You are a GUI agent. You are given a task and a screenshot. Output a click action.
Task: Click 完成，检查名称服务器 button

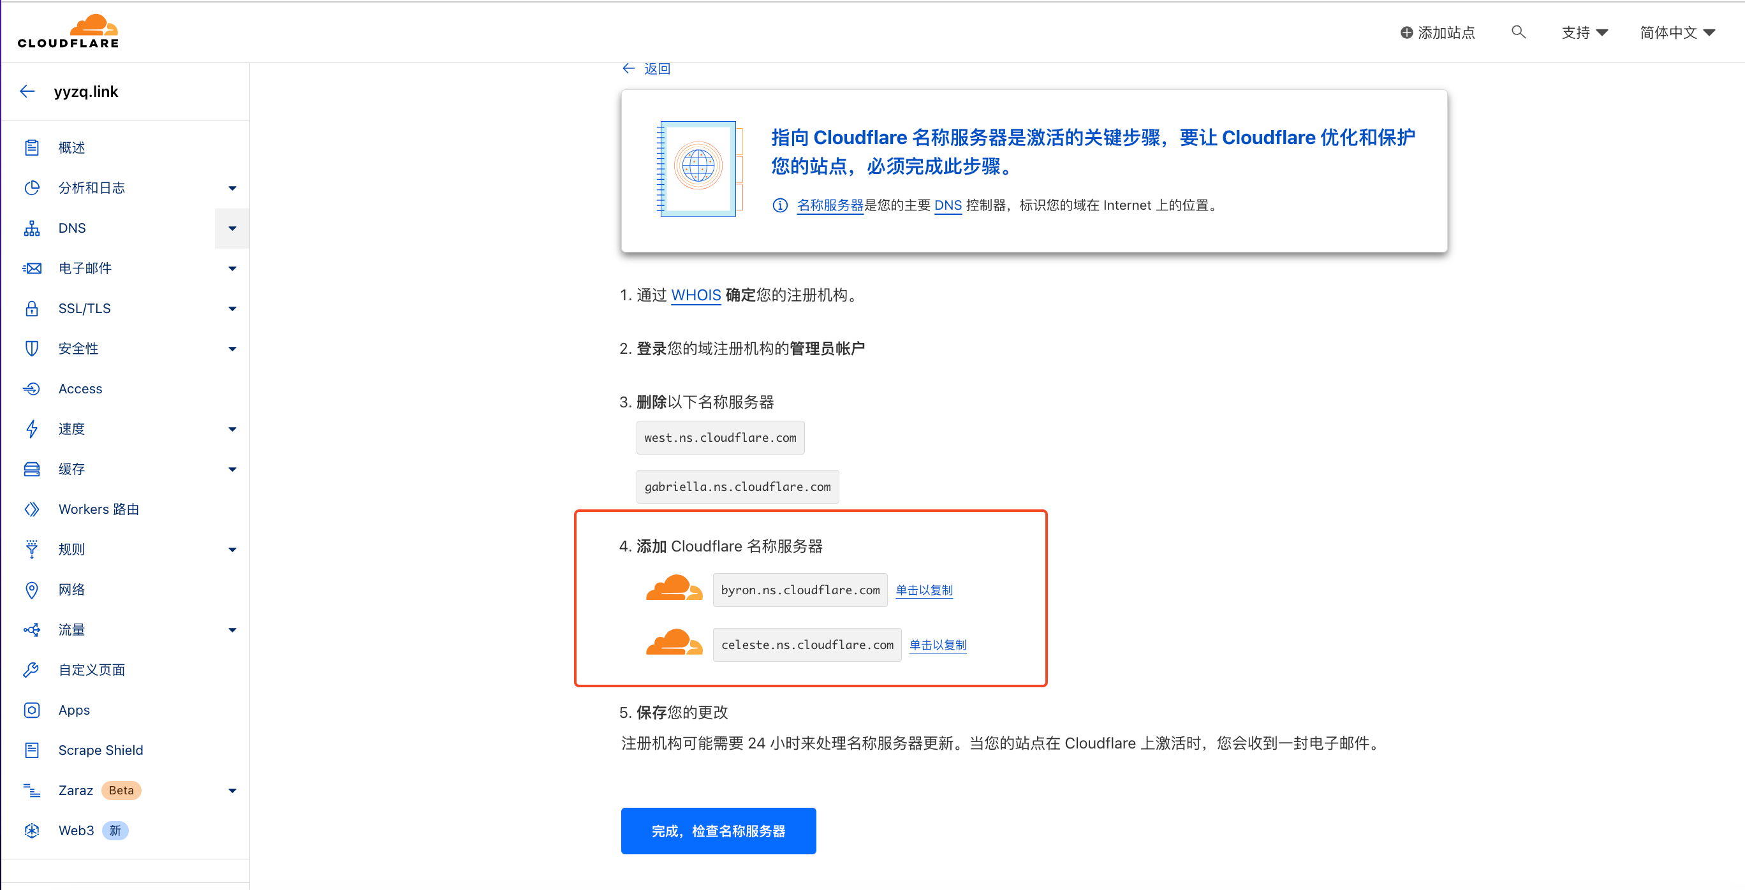(x=718, y=831)
